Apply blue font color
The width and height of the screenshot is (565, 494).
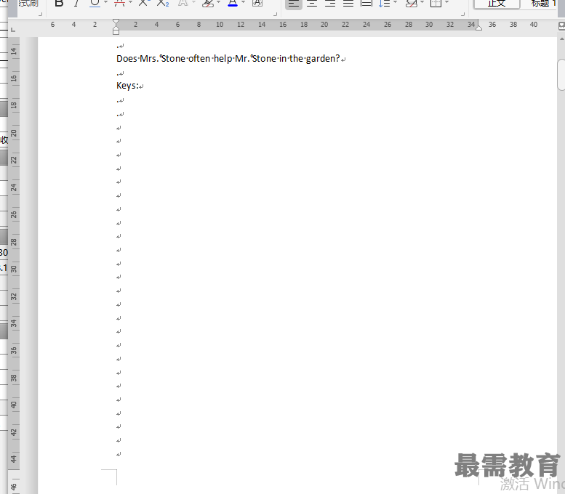[x=233, y=3]
